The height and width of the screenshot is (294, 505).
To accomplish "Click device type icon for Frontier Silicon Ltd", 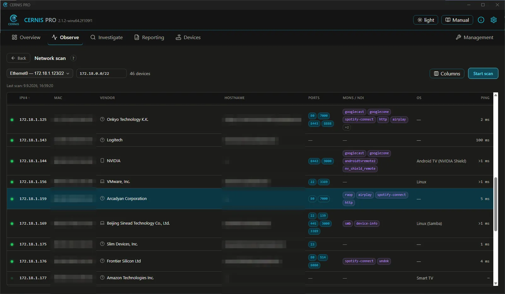I will click(102, 261).
